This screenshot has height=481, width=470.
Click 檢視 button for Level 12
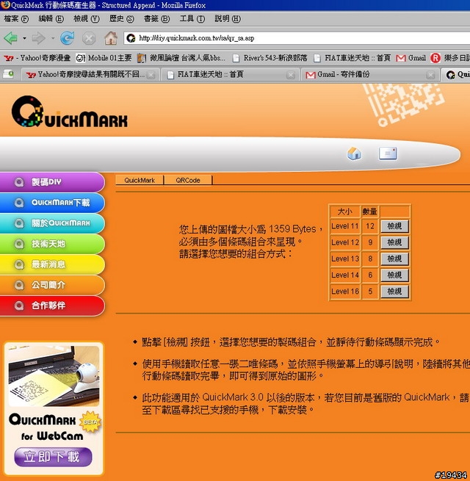[x=394, y=242]
